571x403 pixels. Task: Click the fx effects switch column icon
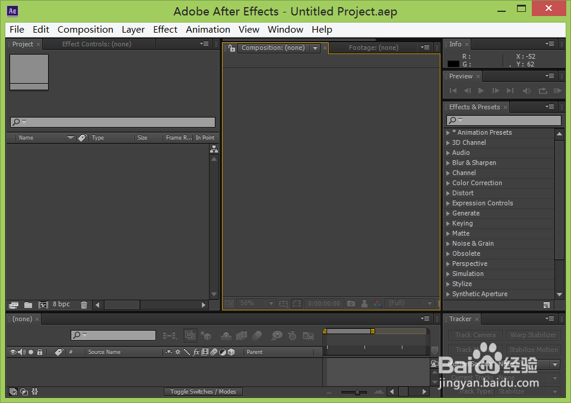pyautogui.click(x=196, y=352)
